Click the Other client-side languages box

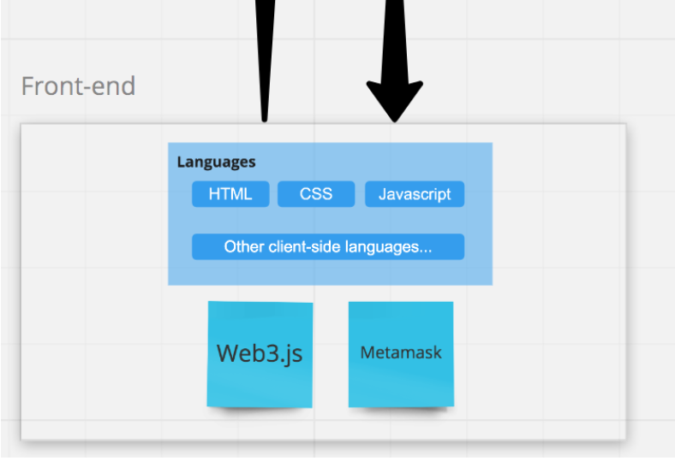328,246
